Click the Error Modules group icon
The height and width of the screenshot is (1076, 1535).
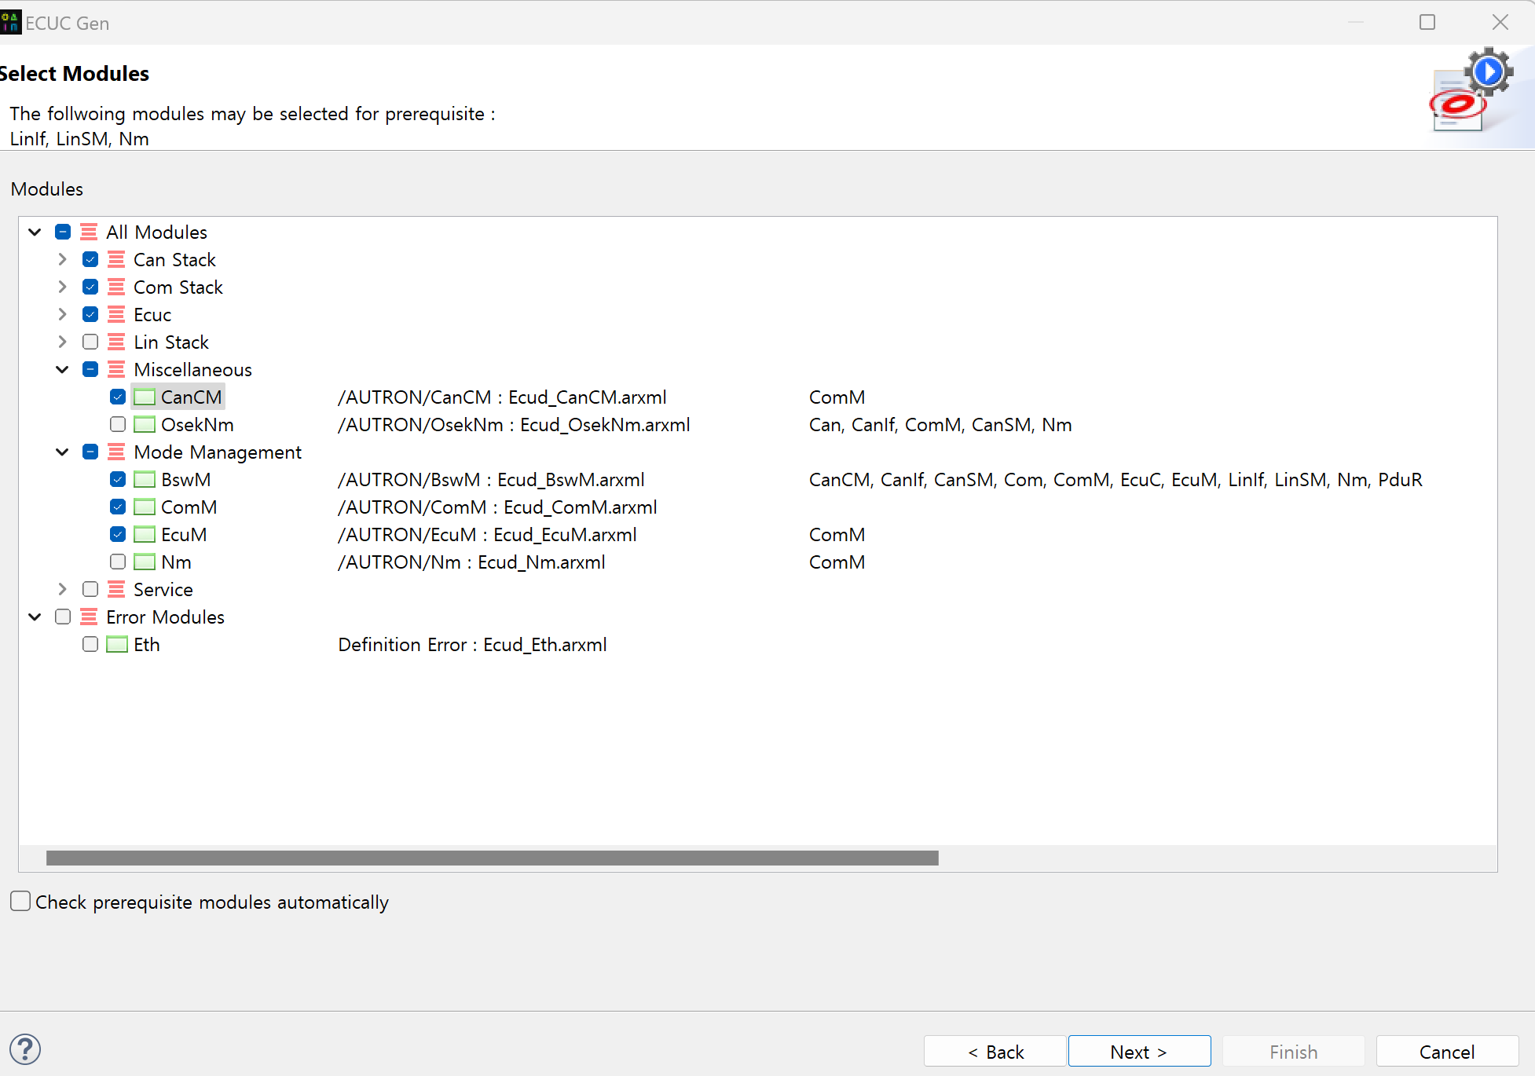(89, 617)
